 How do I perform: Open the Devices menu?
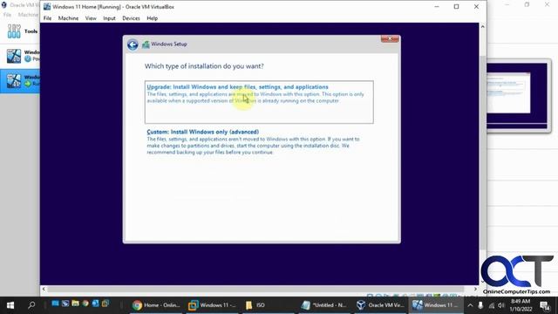131,18
